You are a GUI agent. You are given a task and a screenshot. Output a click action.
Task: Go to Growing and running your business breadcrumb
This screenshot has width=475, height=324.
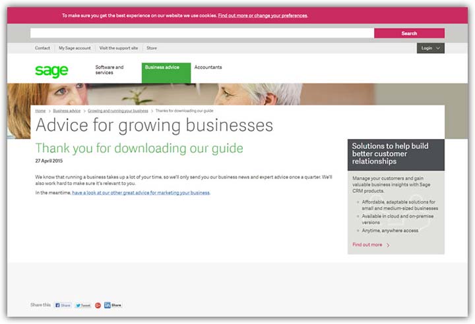point(118,111)
